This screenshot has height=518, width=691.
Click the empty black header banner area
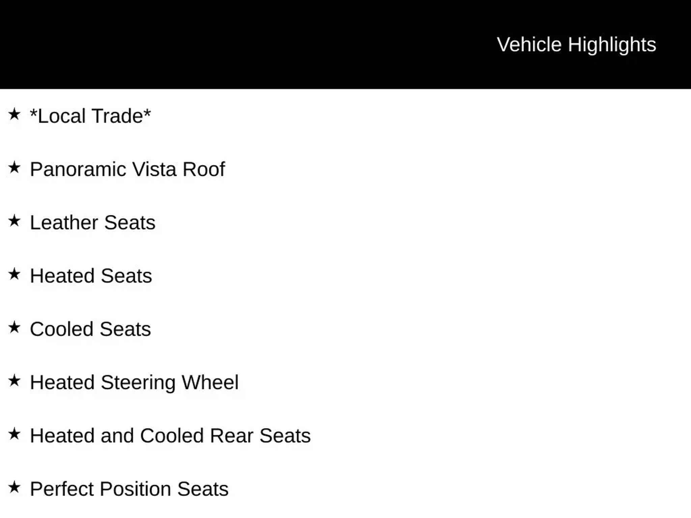pyautogui.click(x=236, y=45)
